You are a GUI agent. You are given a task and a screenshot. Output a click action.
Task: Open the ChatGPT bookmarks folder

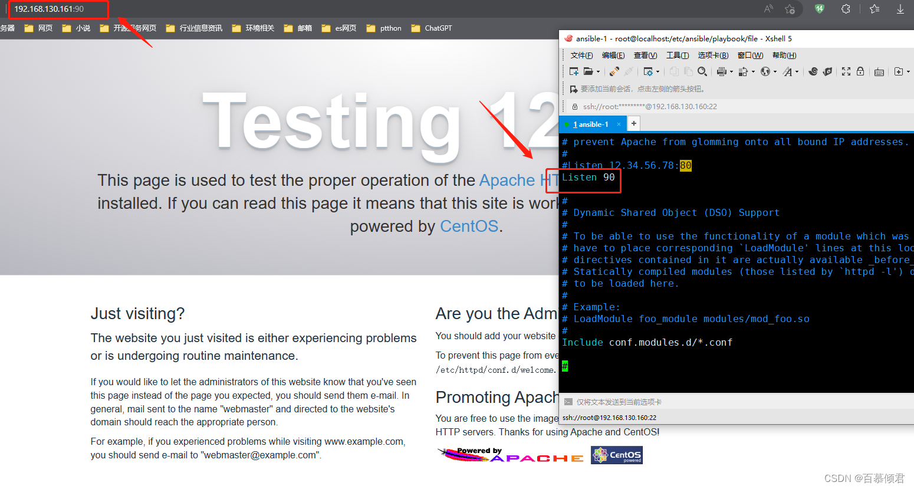pos(432,28)
